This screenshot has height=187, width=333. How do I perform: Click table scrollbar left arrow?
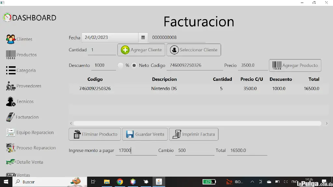click(x=71, y=123)
